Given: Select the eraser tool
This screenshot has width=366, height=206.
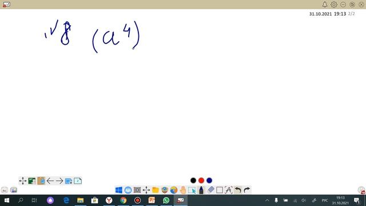Looking at the screenshot, I should [x=210, y=190].
